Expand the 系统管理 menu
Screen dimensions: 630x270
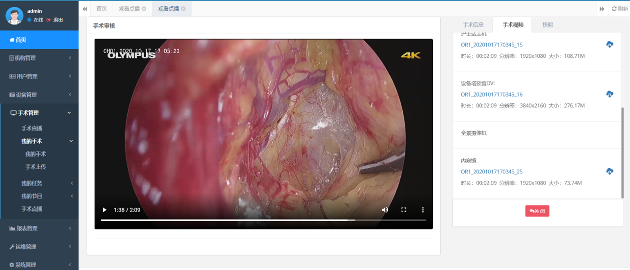[39, 264]
